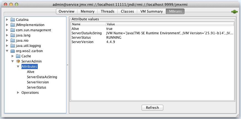Click the java.util.logging folder icon

[x=13, y=46]
